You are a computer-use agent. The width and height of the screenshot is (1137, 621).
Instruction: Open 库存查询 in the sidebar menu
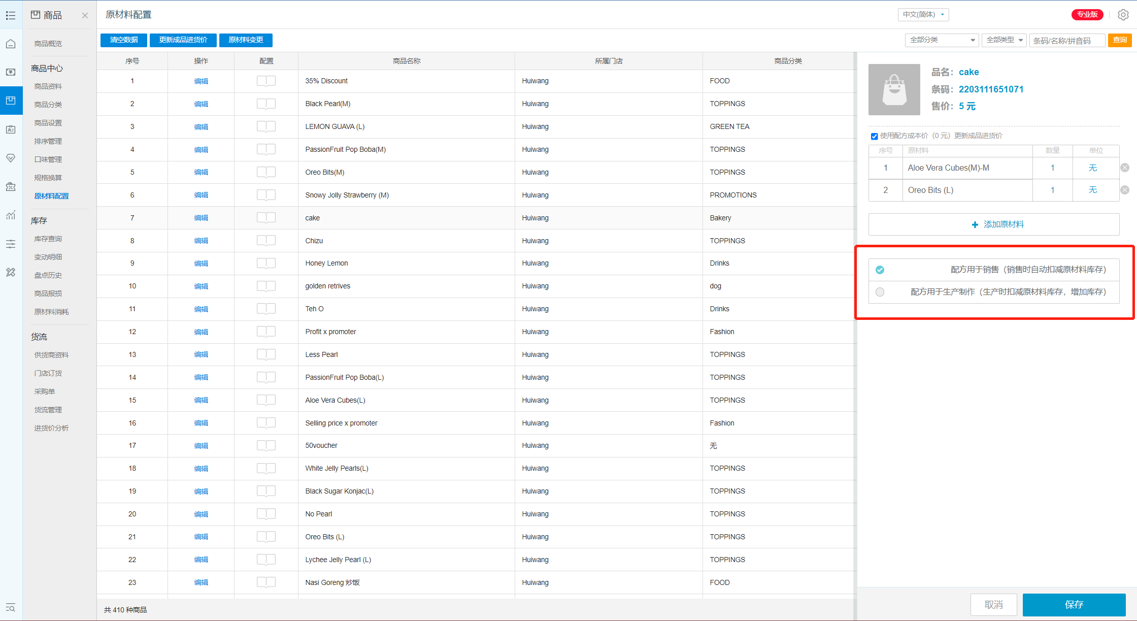[x=48, y=239]
